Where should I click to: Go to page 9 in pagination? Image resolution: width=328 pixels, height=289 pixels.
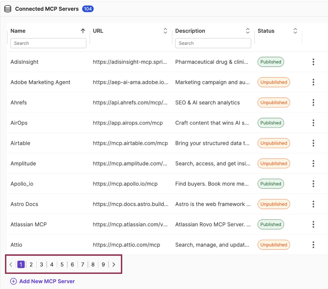click(103, 264)
